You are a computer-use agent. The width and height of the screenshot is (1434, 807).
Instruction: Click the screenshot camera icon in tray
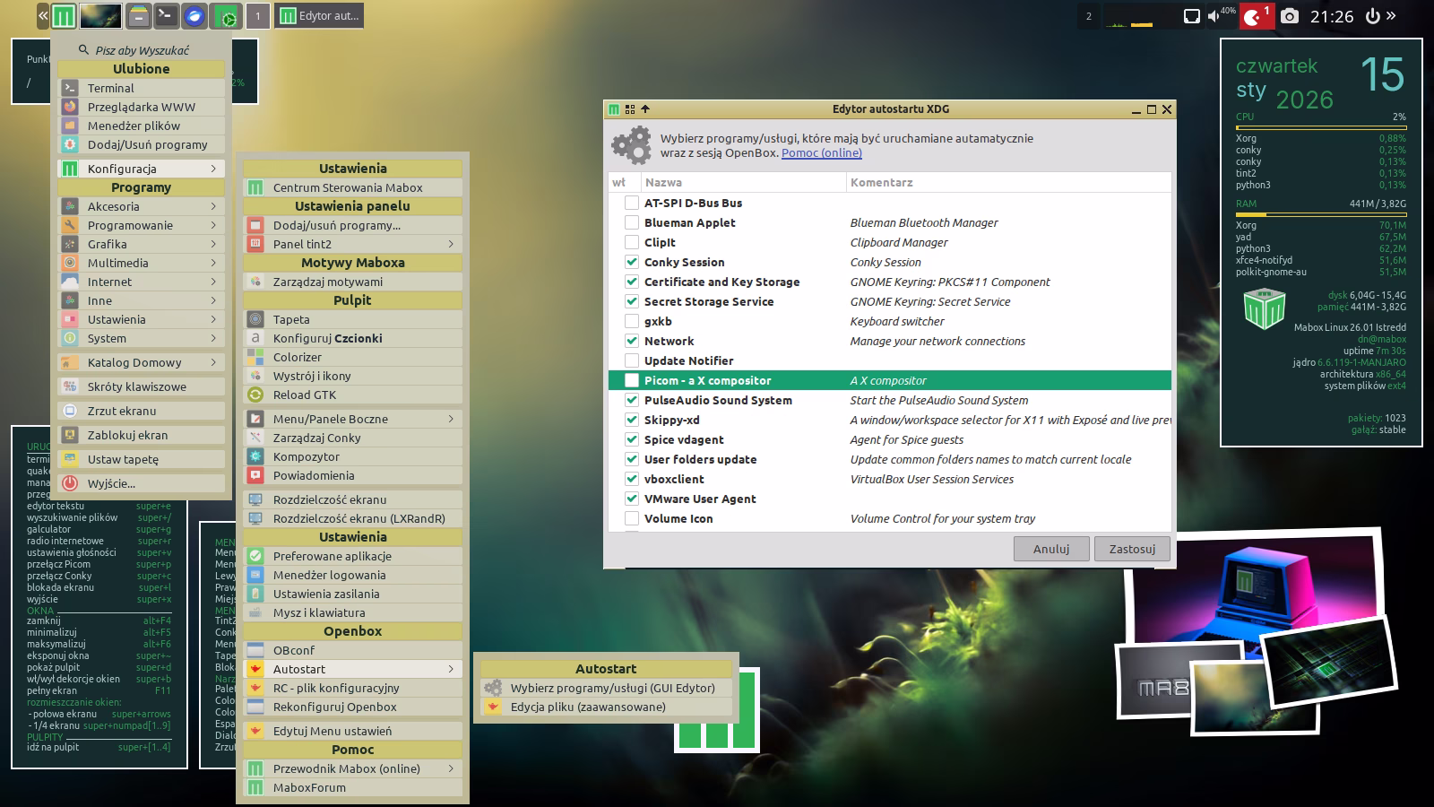(x=1289, y=16)
